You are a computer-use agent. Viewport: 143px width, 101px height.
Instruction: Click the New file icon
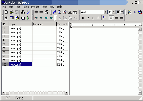6,12
